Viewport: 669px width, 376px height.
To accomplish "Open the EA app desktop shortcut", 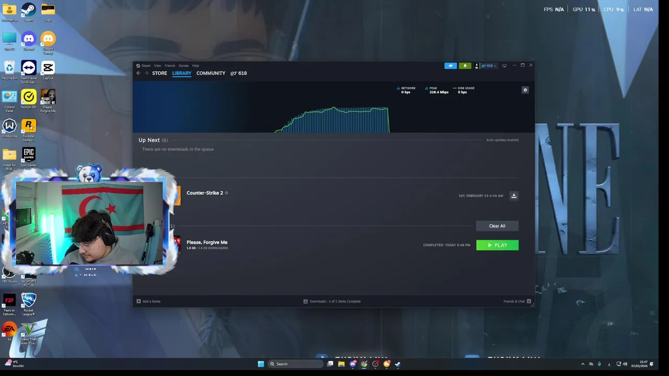I will tap(9, 332).
